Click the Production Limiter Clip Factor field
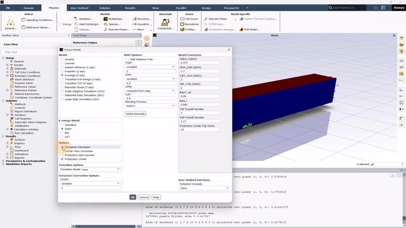406x228 pixels. 200,129
